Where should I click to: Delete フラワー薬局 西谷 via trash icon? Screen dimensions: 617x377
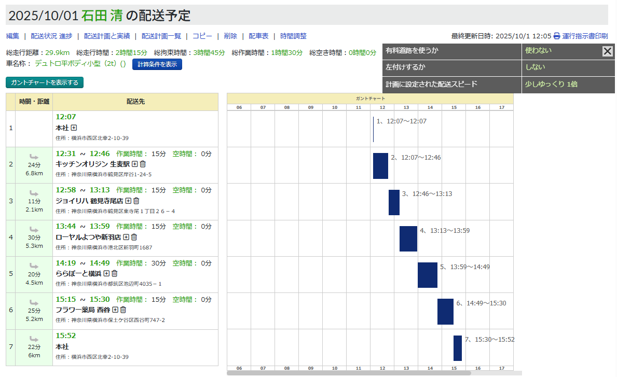click(x=123, y=310)
